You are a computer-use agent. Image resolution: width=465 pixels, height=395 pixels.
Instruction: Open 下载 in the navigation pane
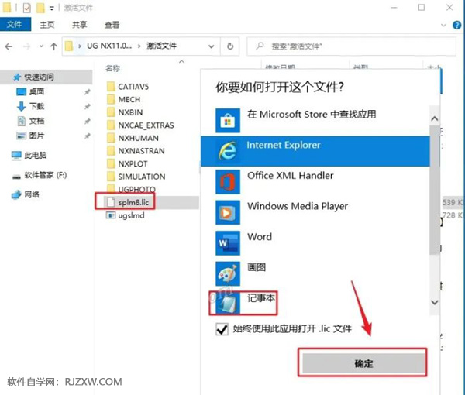(36, 106)
